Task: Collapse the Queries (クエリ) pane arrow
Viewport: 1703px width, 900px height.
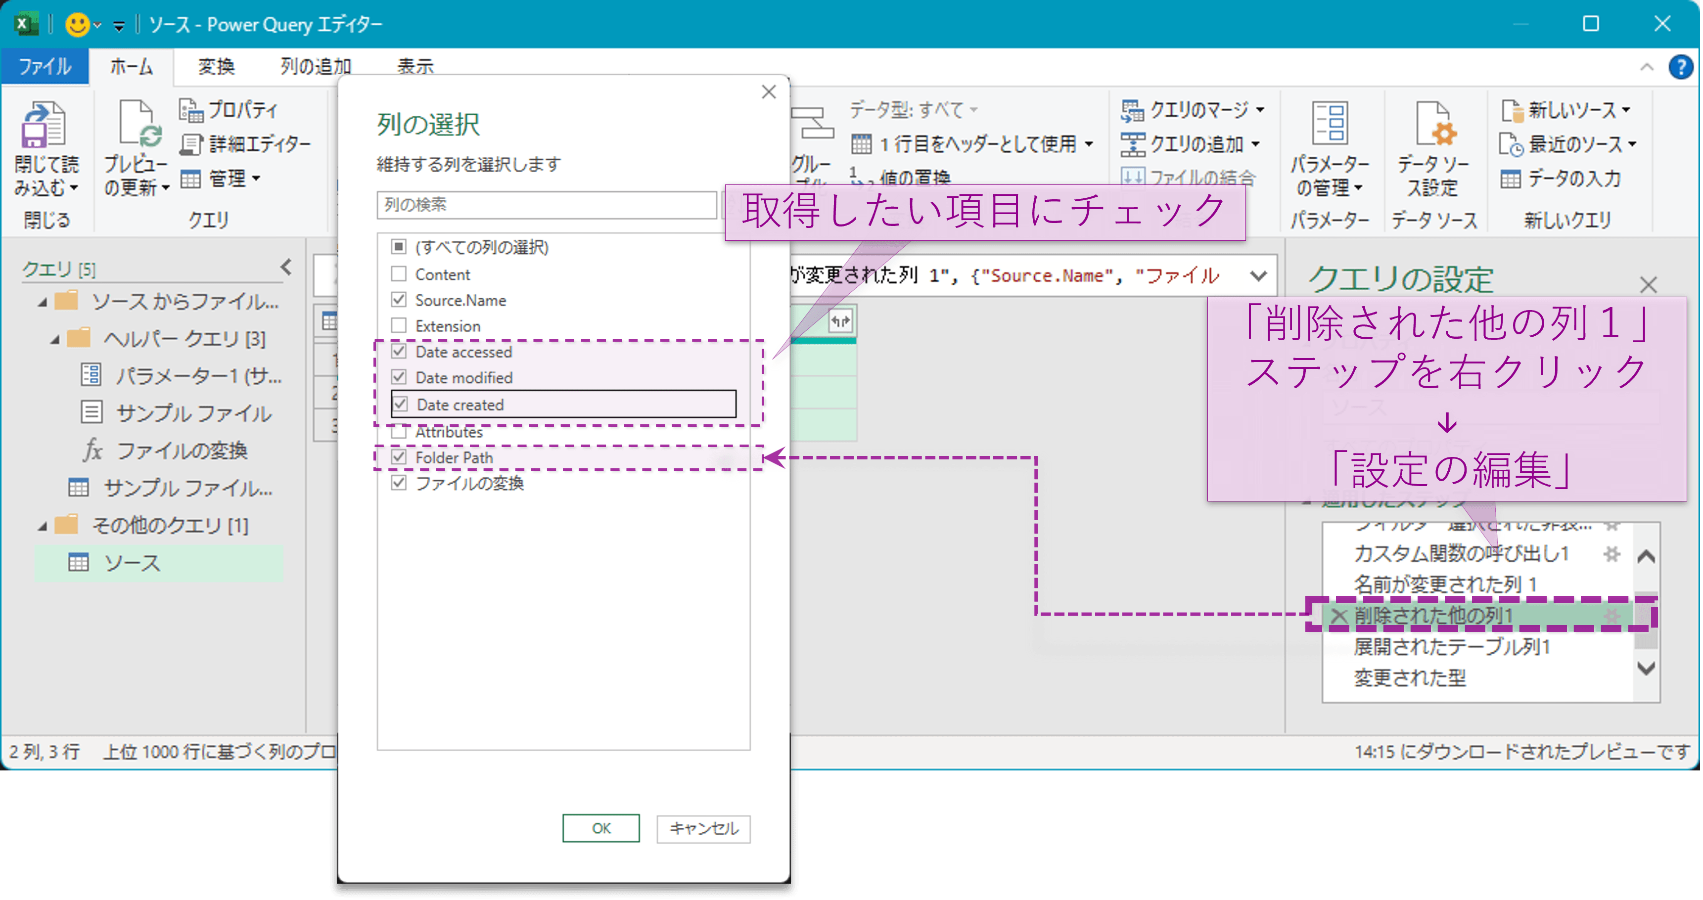Action: 286,268
